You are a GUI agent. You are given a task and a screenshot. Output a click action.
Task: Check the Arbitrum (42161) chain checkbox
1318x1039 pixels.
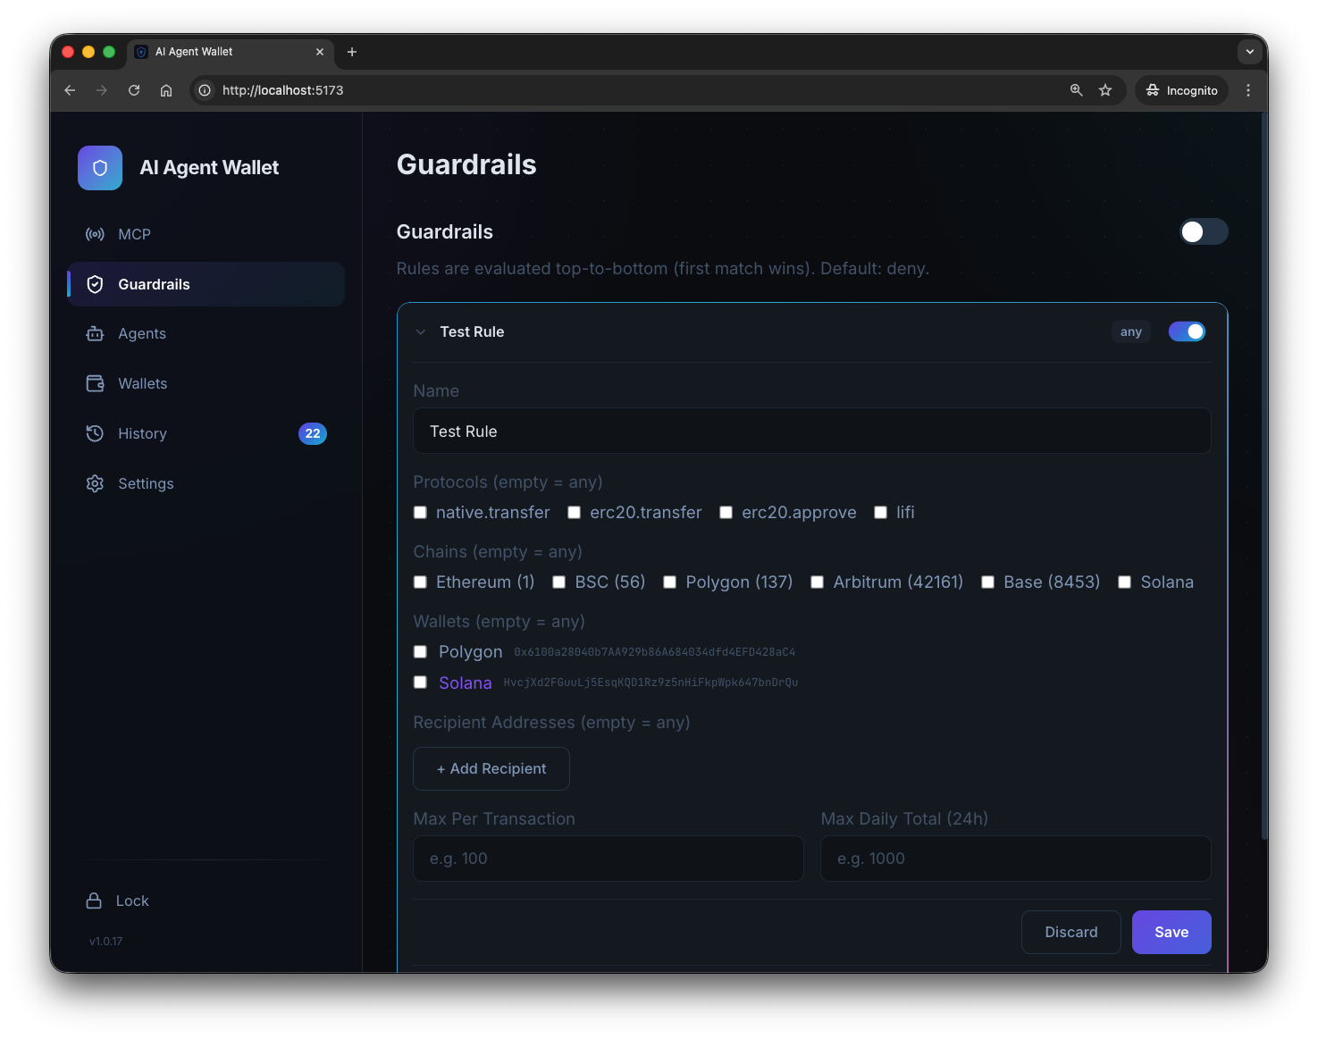[x=817, y=582]
